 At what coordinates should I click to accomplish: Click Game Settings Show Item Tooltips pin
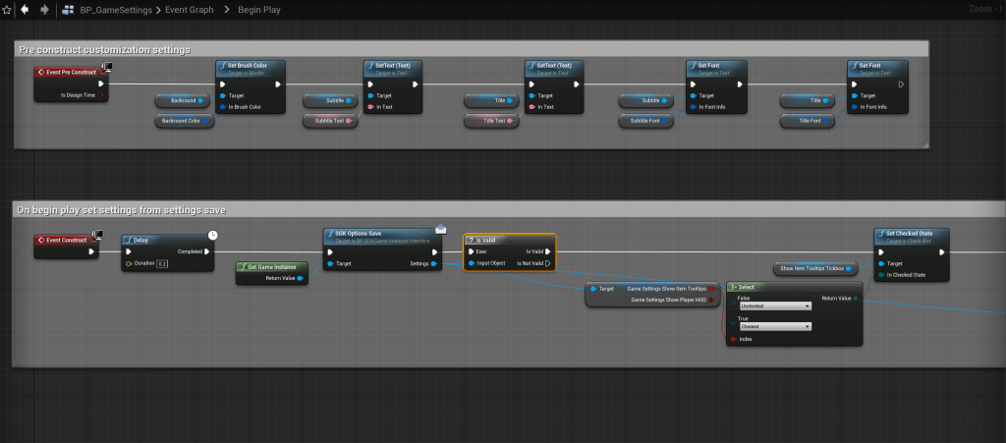[711, 289]
